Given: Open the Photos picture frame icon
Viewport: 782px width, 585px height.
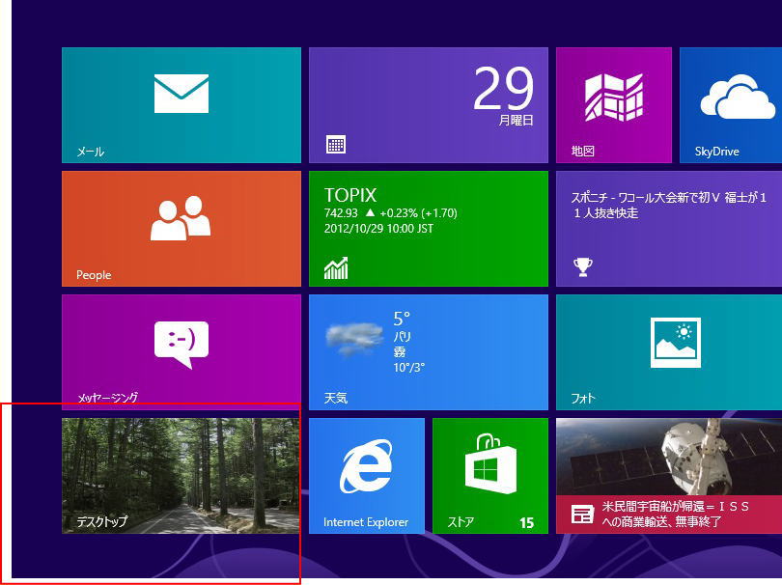Looking at the screenshot, I should (x=675, y=343).
